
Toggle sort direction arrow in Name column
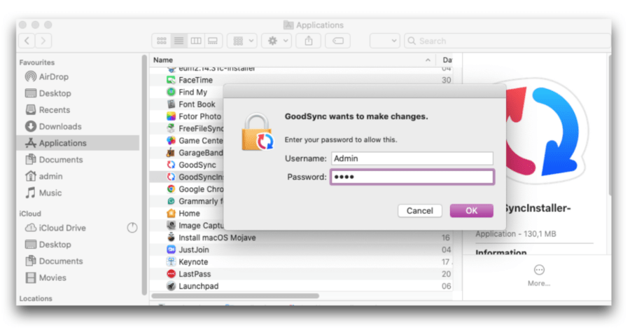(428, 60)
